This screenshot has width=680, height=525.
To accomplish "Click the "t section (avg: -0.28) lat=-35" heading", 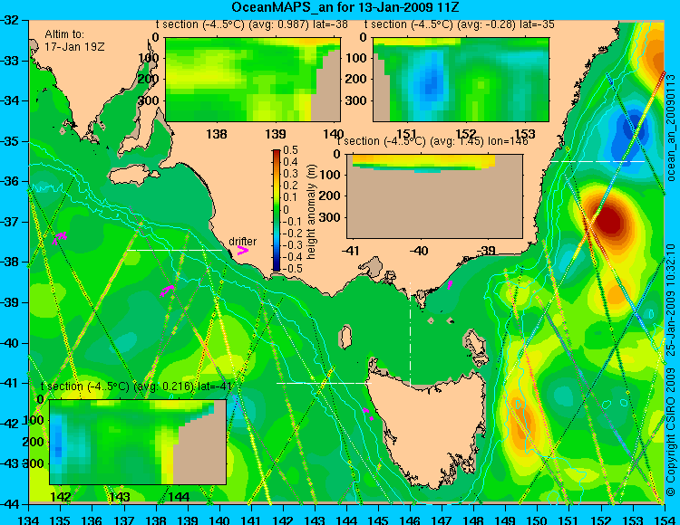I will coord(460,24).
